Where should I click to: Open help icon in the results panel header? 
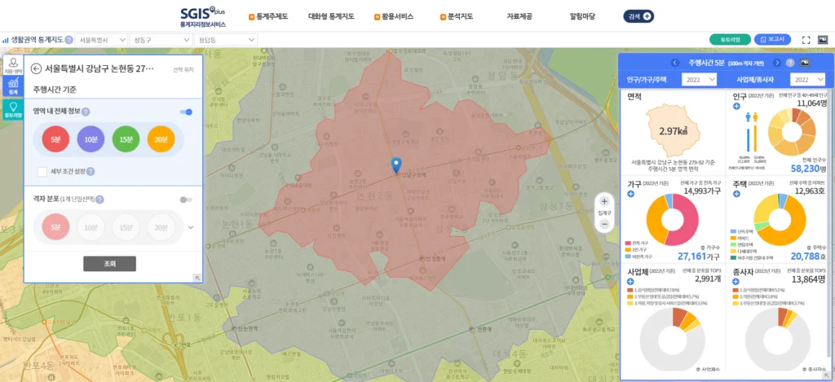click(x=790, y=63)
